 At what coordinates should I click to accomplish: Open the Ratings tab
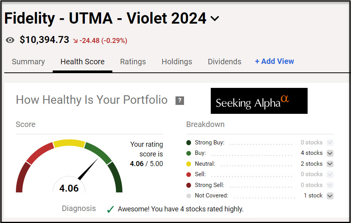click(133, 62)
